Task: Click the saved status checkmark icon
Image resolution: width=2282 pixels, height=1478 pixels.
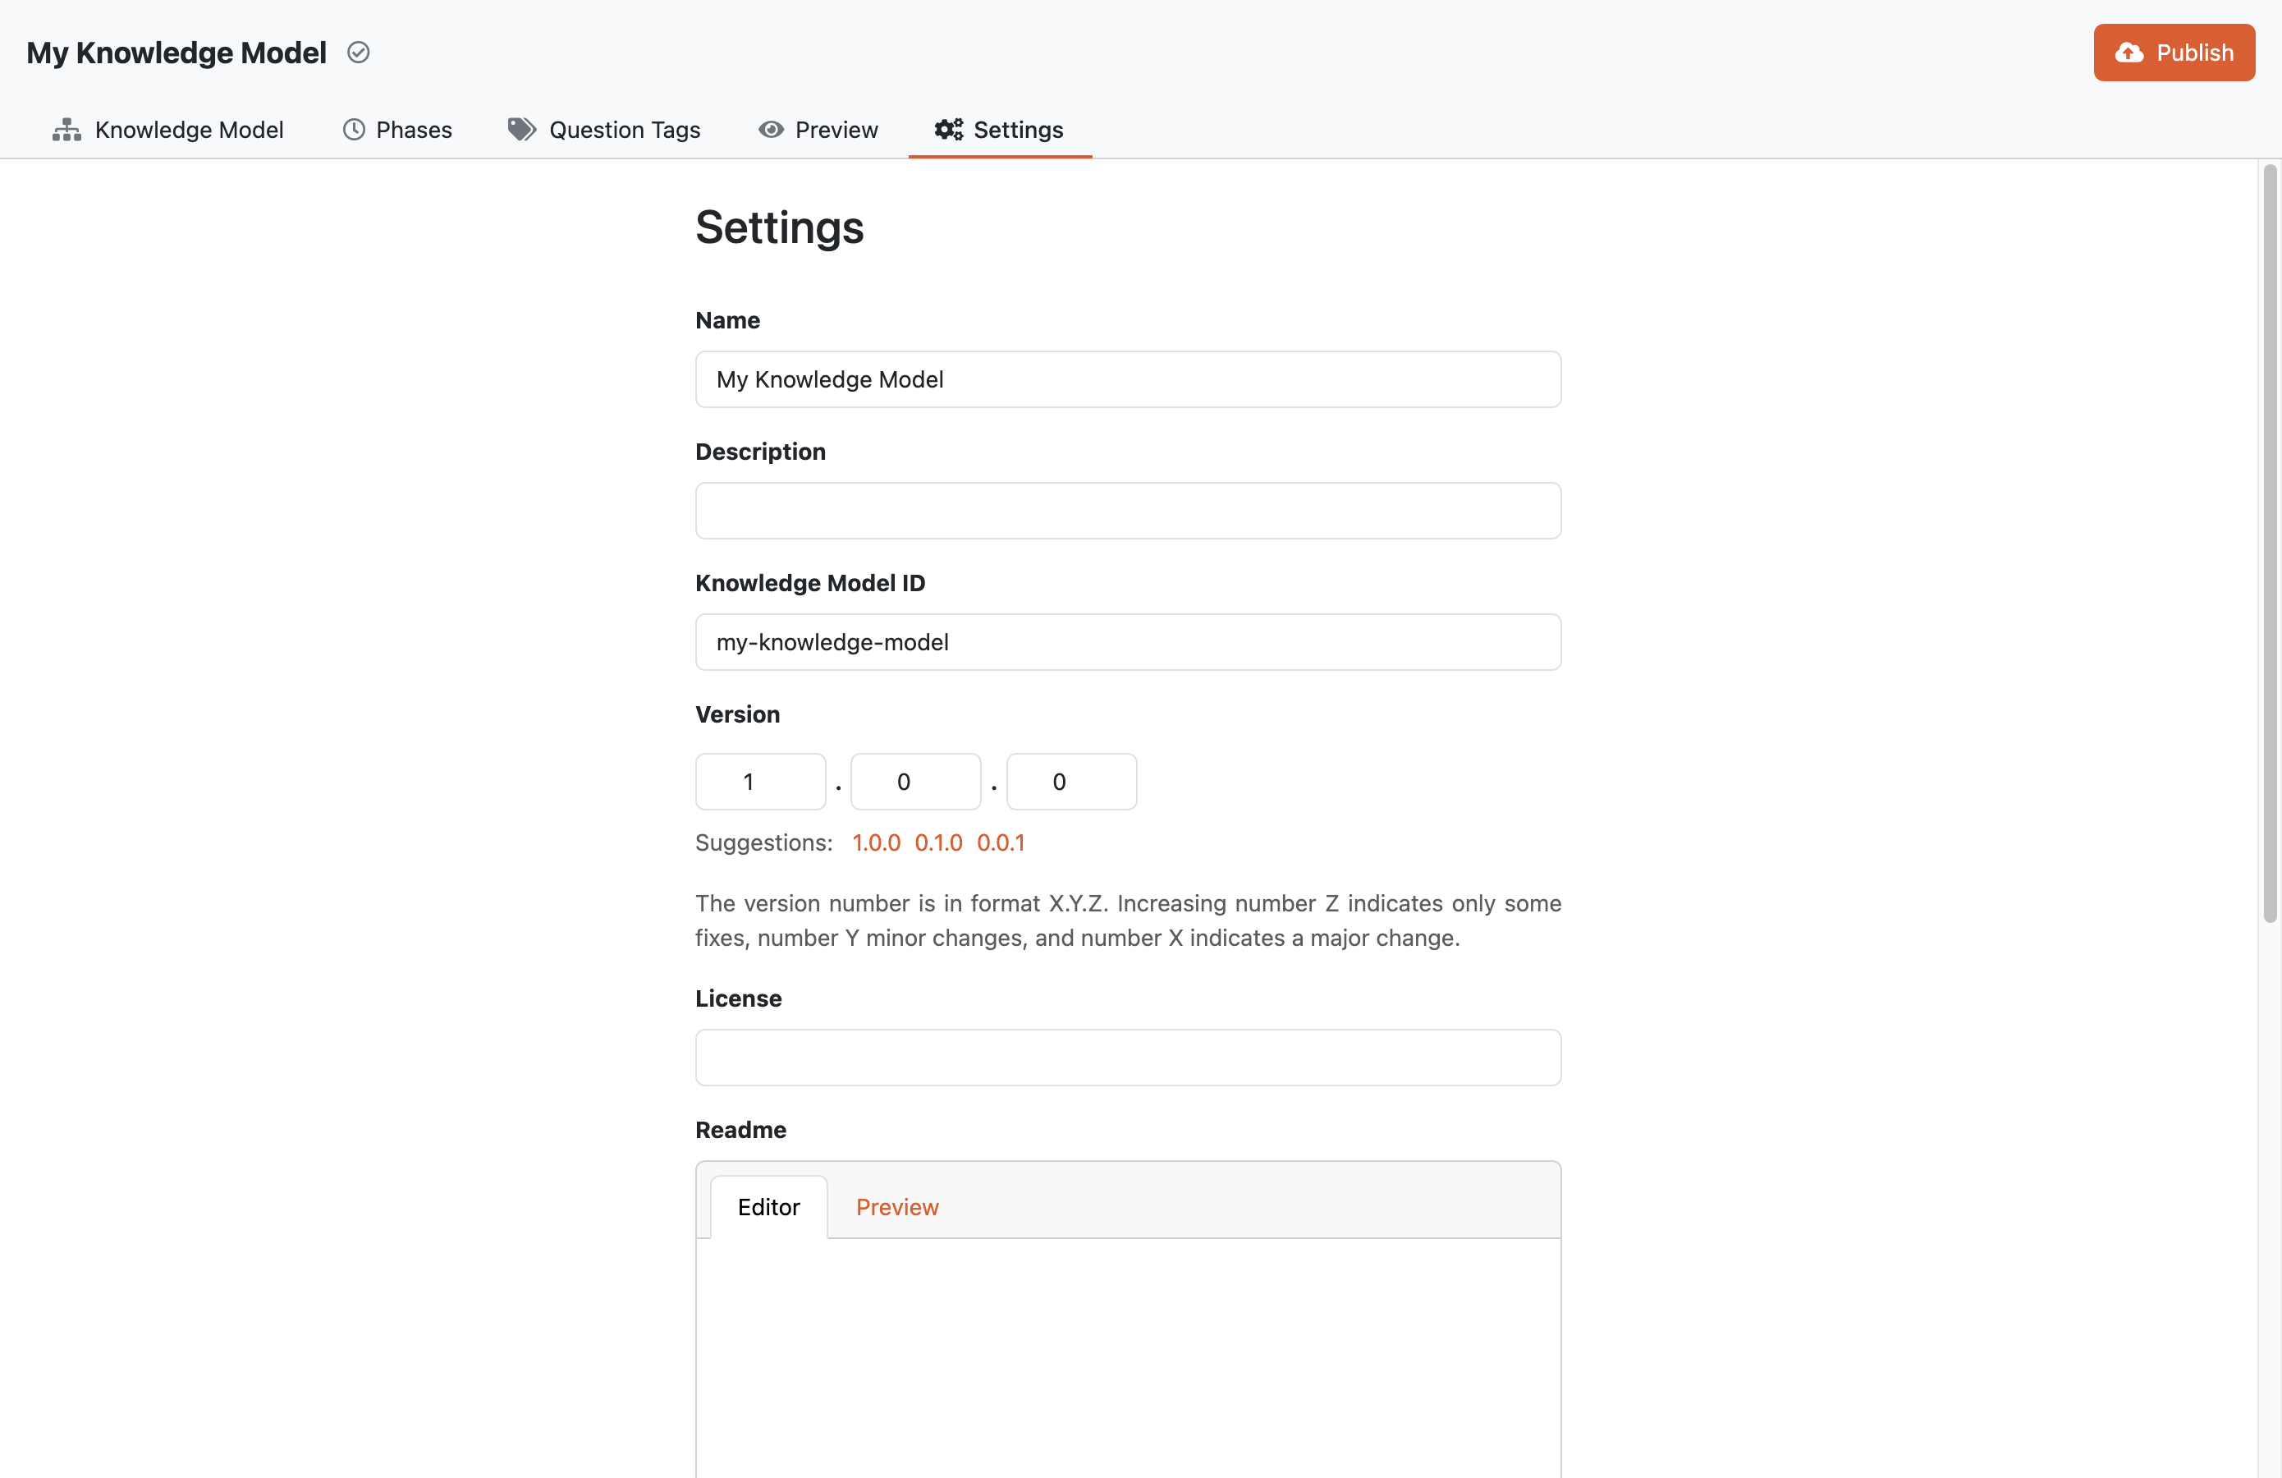Action: coord(359,53)
